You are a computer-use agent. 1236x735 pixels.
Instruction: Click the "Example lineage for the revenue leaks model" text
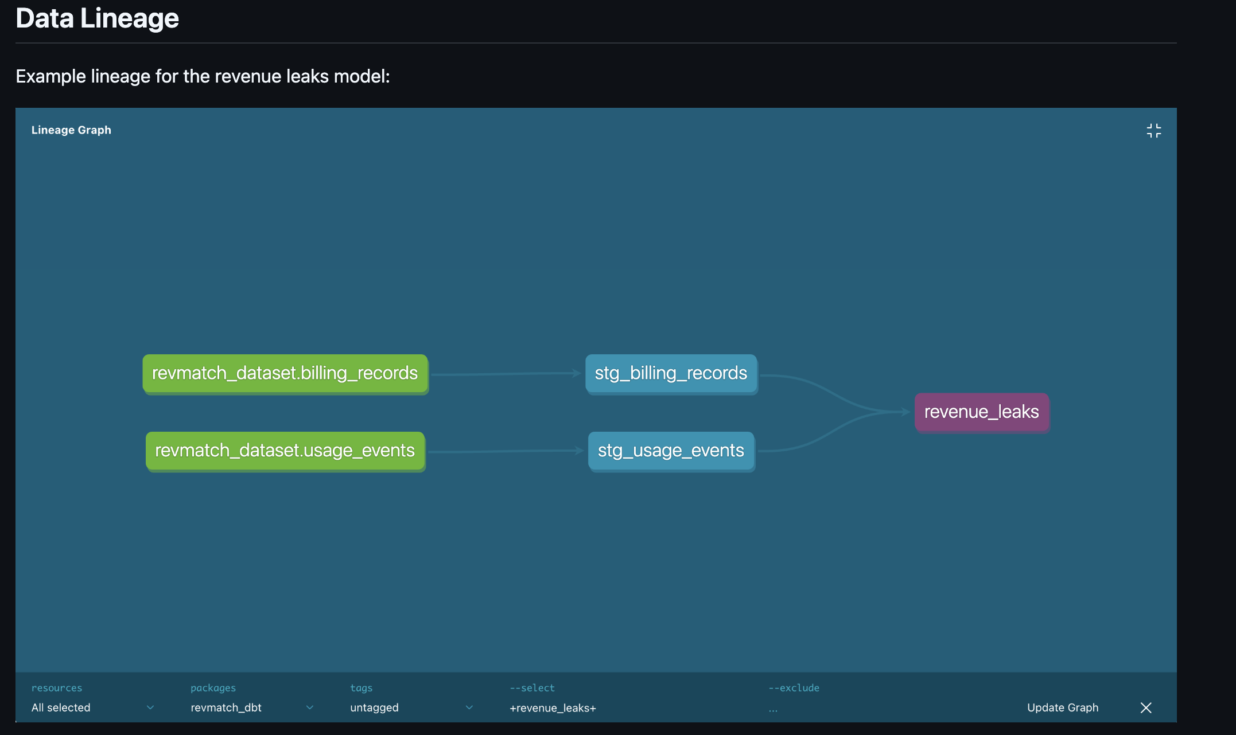tap(203, 76)
